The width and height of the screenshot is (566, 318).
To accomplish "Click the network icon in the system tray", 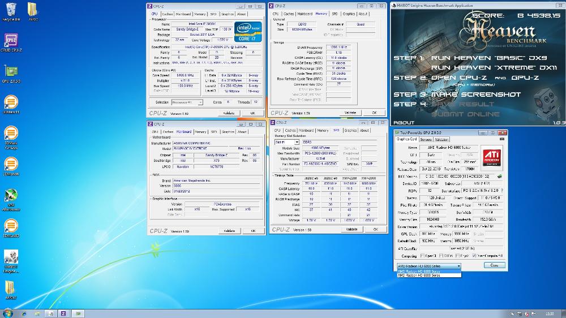I will point(519,313).
